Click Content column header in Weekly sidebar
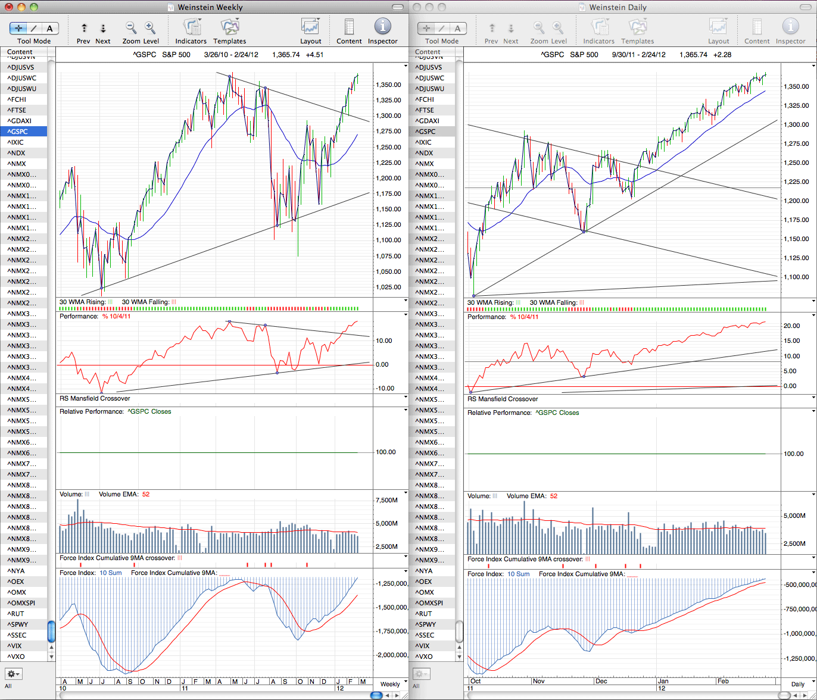Viewport: 817px width, 700px height. click(24, 52)
